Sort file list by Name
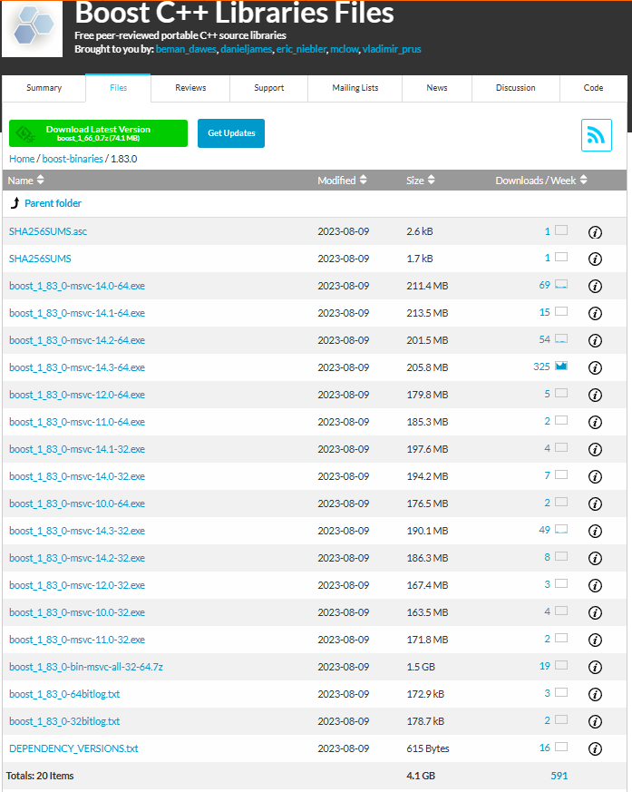This screenshot has height=792, width=632. point(25,181)
